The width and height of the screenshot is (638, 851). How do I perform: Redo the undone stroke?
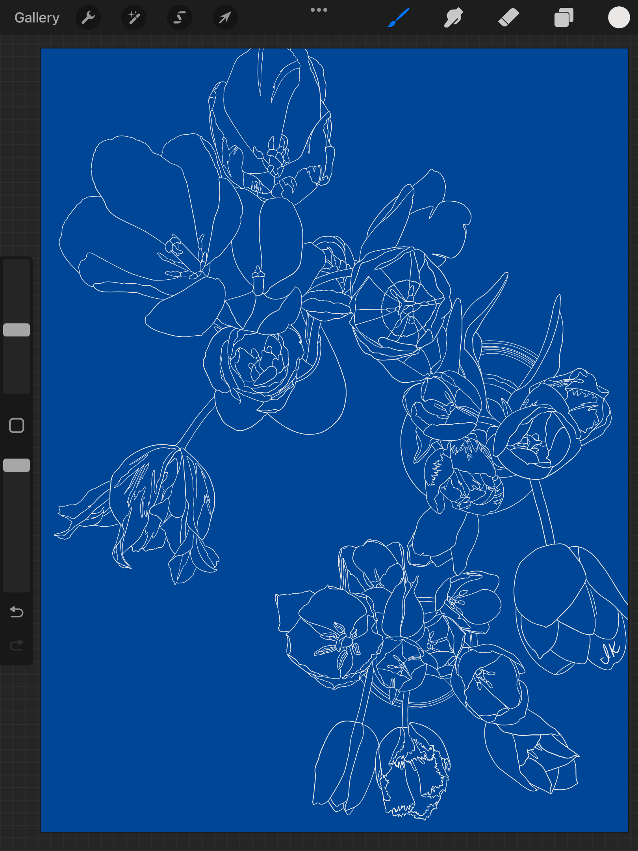coord(17,645)
